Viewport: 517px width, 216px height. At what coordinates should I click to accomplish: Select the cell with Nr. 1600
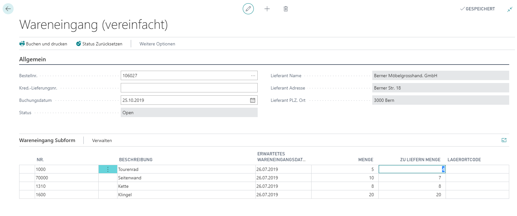pos(67,195)
